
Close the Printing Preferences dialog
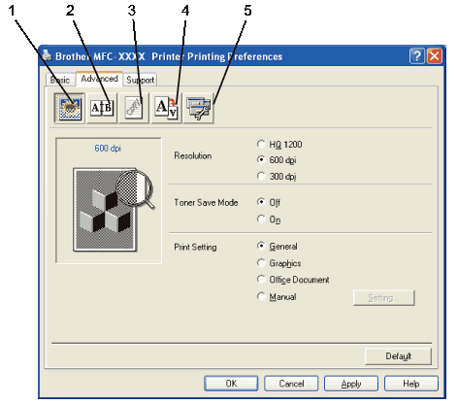click(x=435, y=56)
